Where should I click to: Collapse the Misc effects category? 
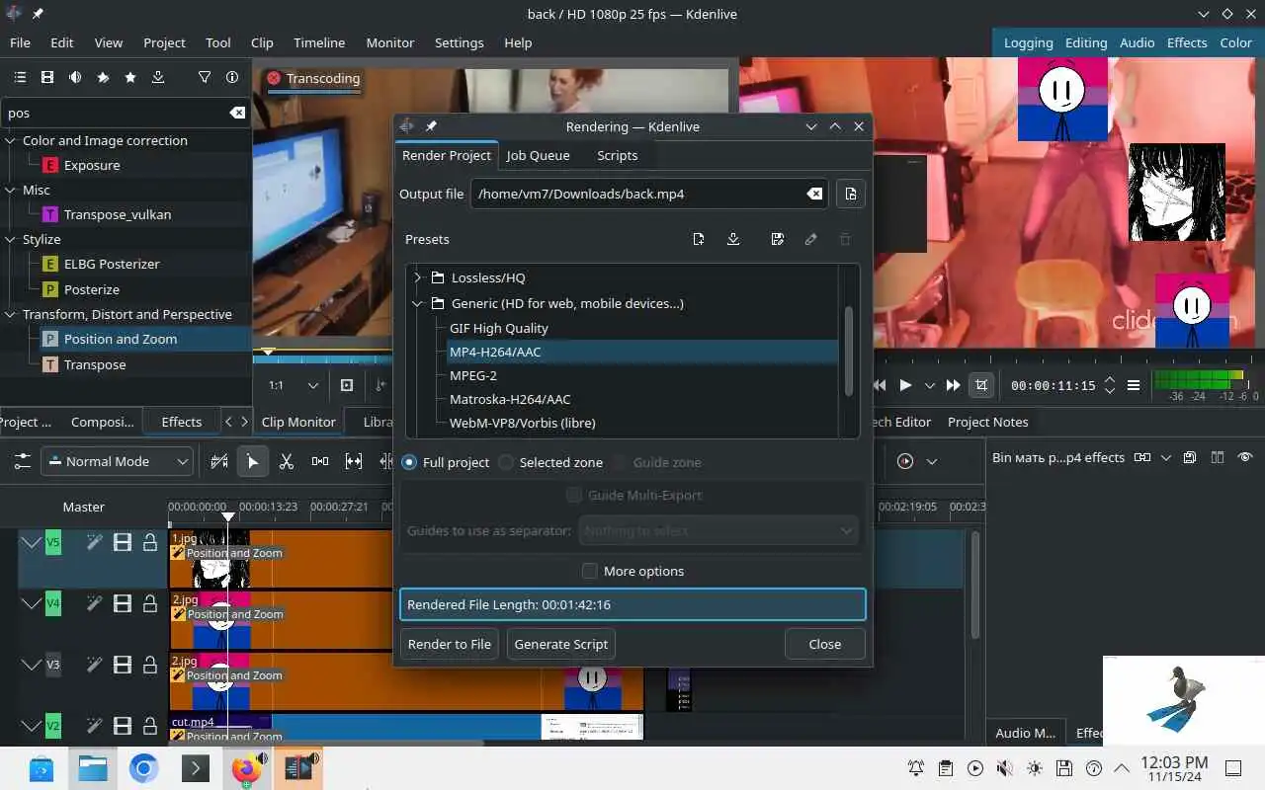click(x=10, y=190)
